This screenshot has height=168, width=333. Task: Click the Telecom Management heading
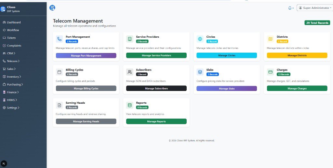78,21
